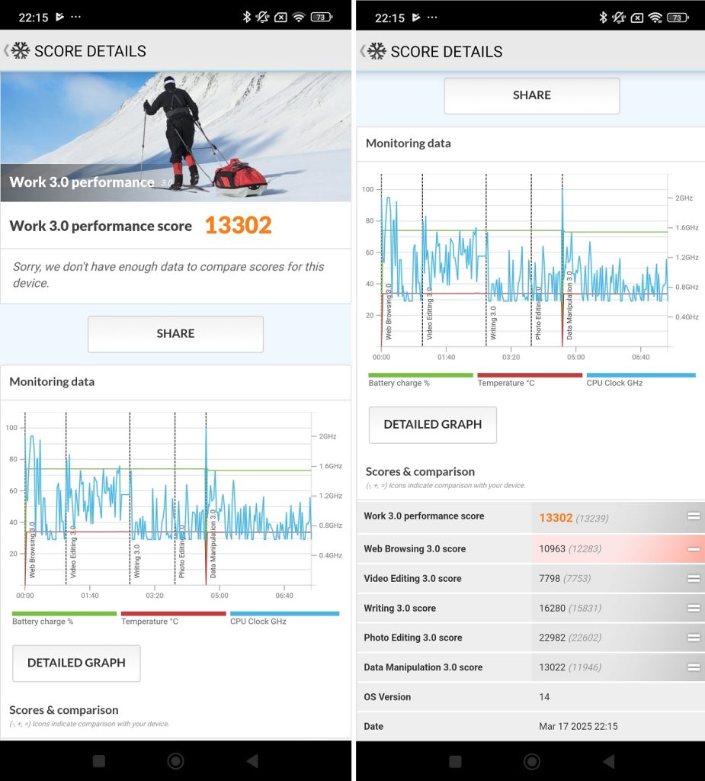Tap the Wi-Fi status icon on left screen
Image resolution: width=705 pixels, height=781 pixels.
pyautogui.click(x=299, y=18)
